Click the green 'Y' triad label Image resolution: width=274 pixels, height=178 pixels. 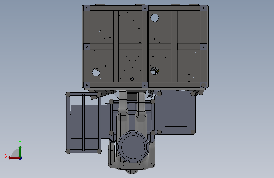click(20, 142)
